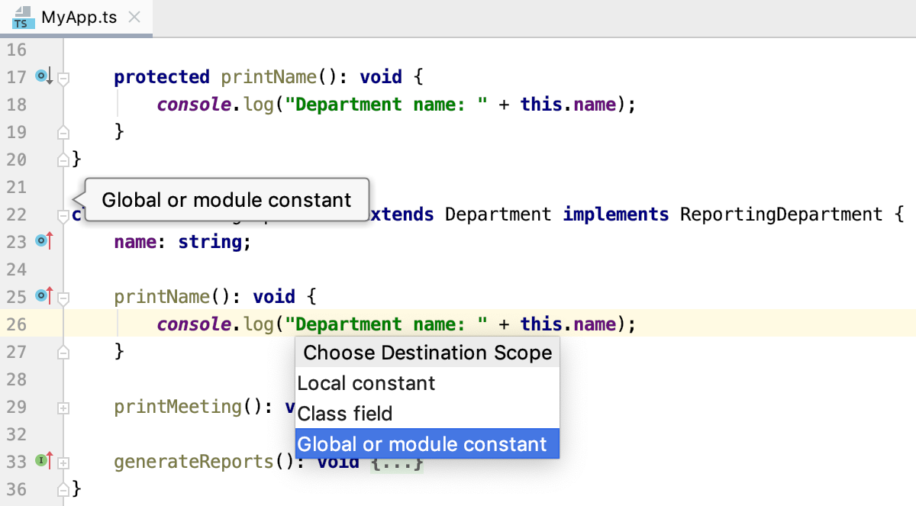Expand the collapsed generateReports method on line 33
916x506 pixels.
(63, 461)
